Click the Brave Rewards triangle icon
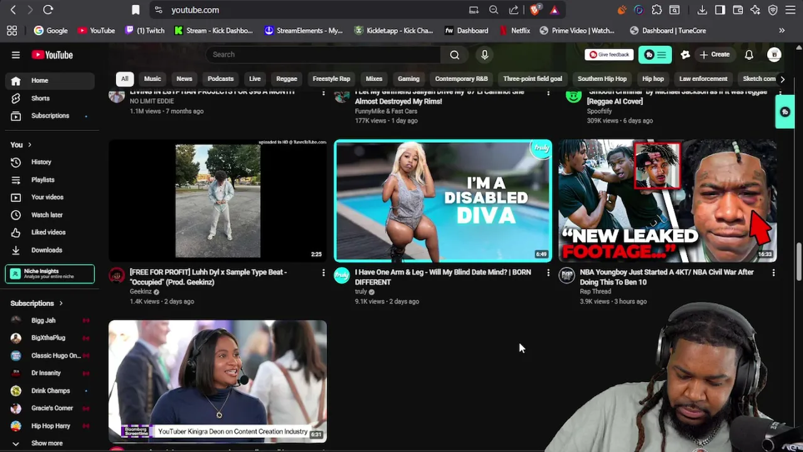The image size is (803, 452). tap(554, 9)
